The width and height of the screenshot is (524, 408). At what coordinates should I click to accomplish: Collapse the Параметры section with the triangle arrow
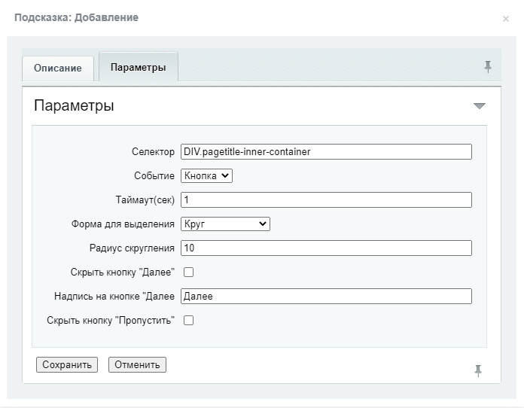pyautogui.click(x=480, y=106)
